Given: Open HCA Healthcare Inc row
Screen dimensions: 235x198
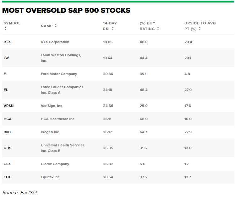Looking at the screenshot, I should pos(118,119).
